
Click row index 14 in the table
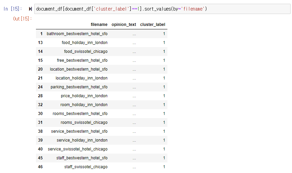coord(40,52)
